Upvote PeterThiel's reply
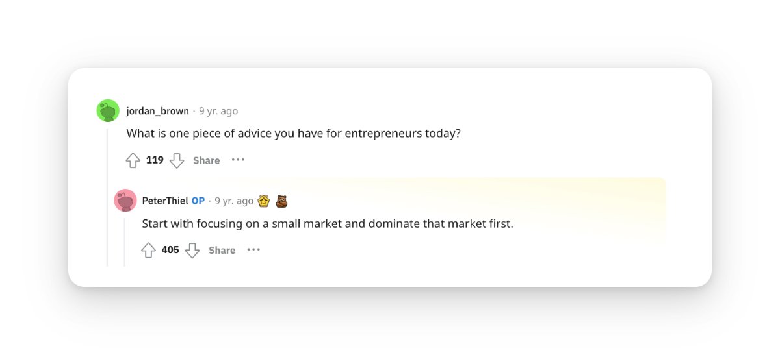Image resolution: width=780 pixels, height=355 pixels. pyautogui.click(x=148, y=250)
